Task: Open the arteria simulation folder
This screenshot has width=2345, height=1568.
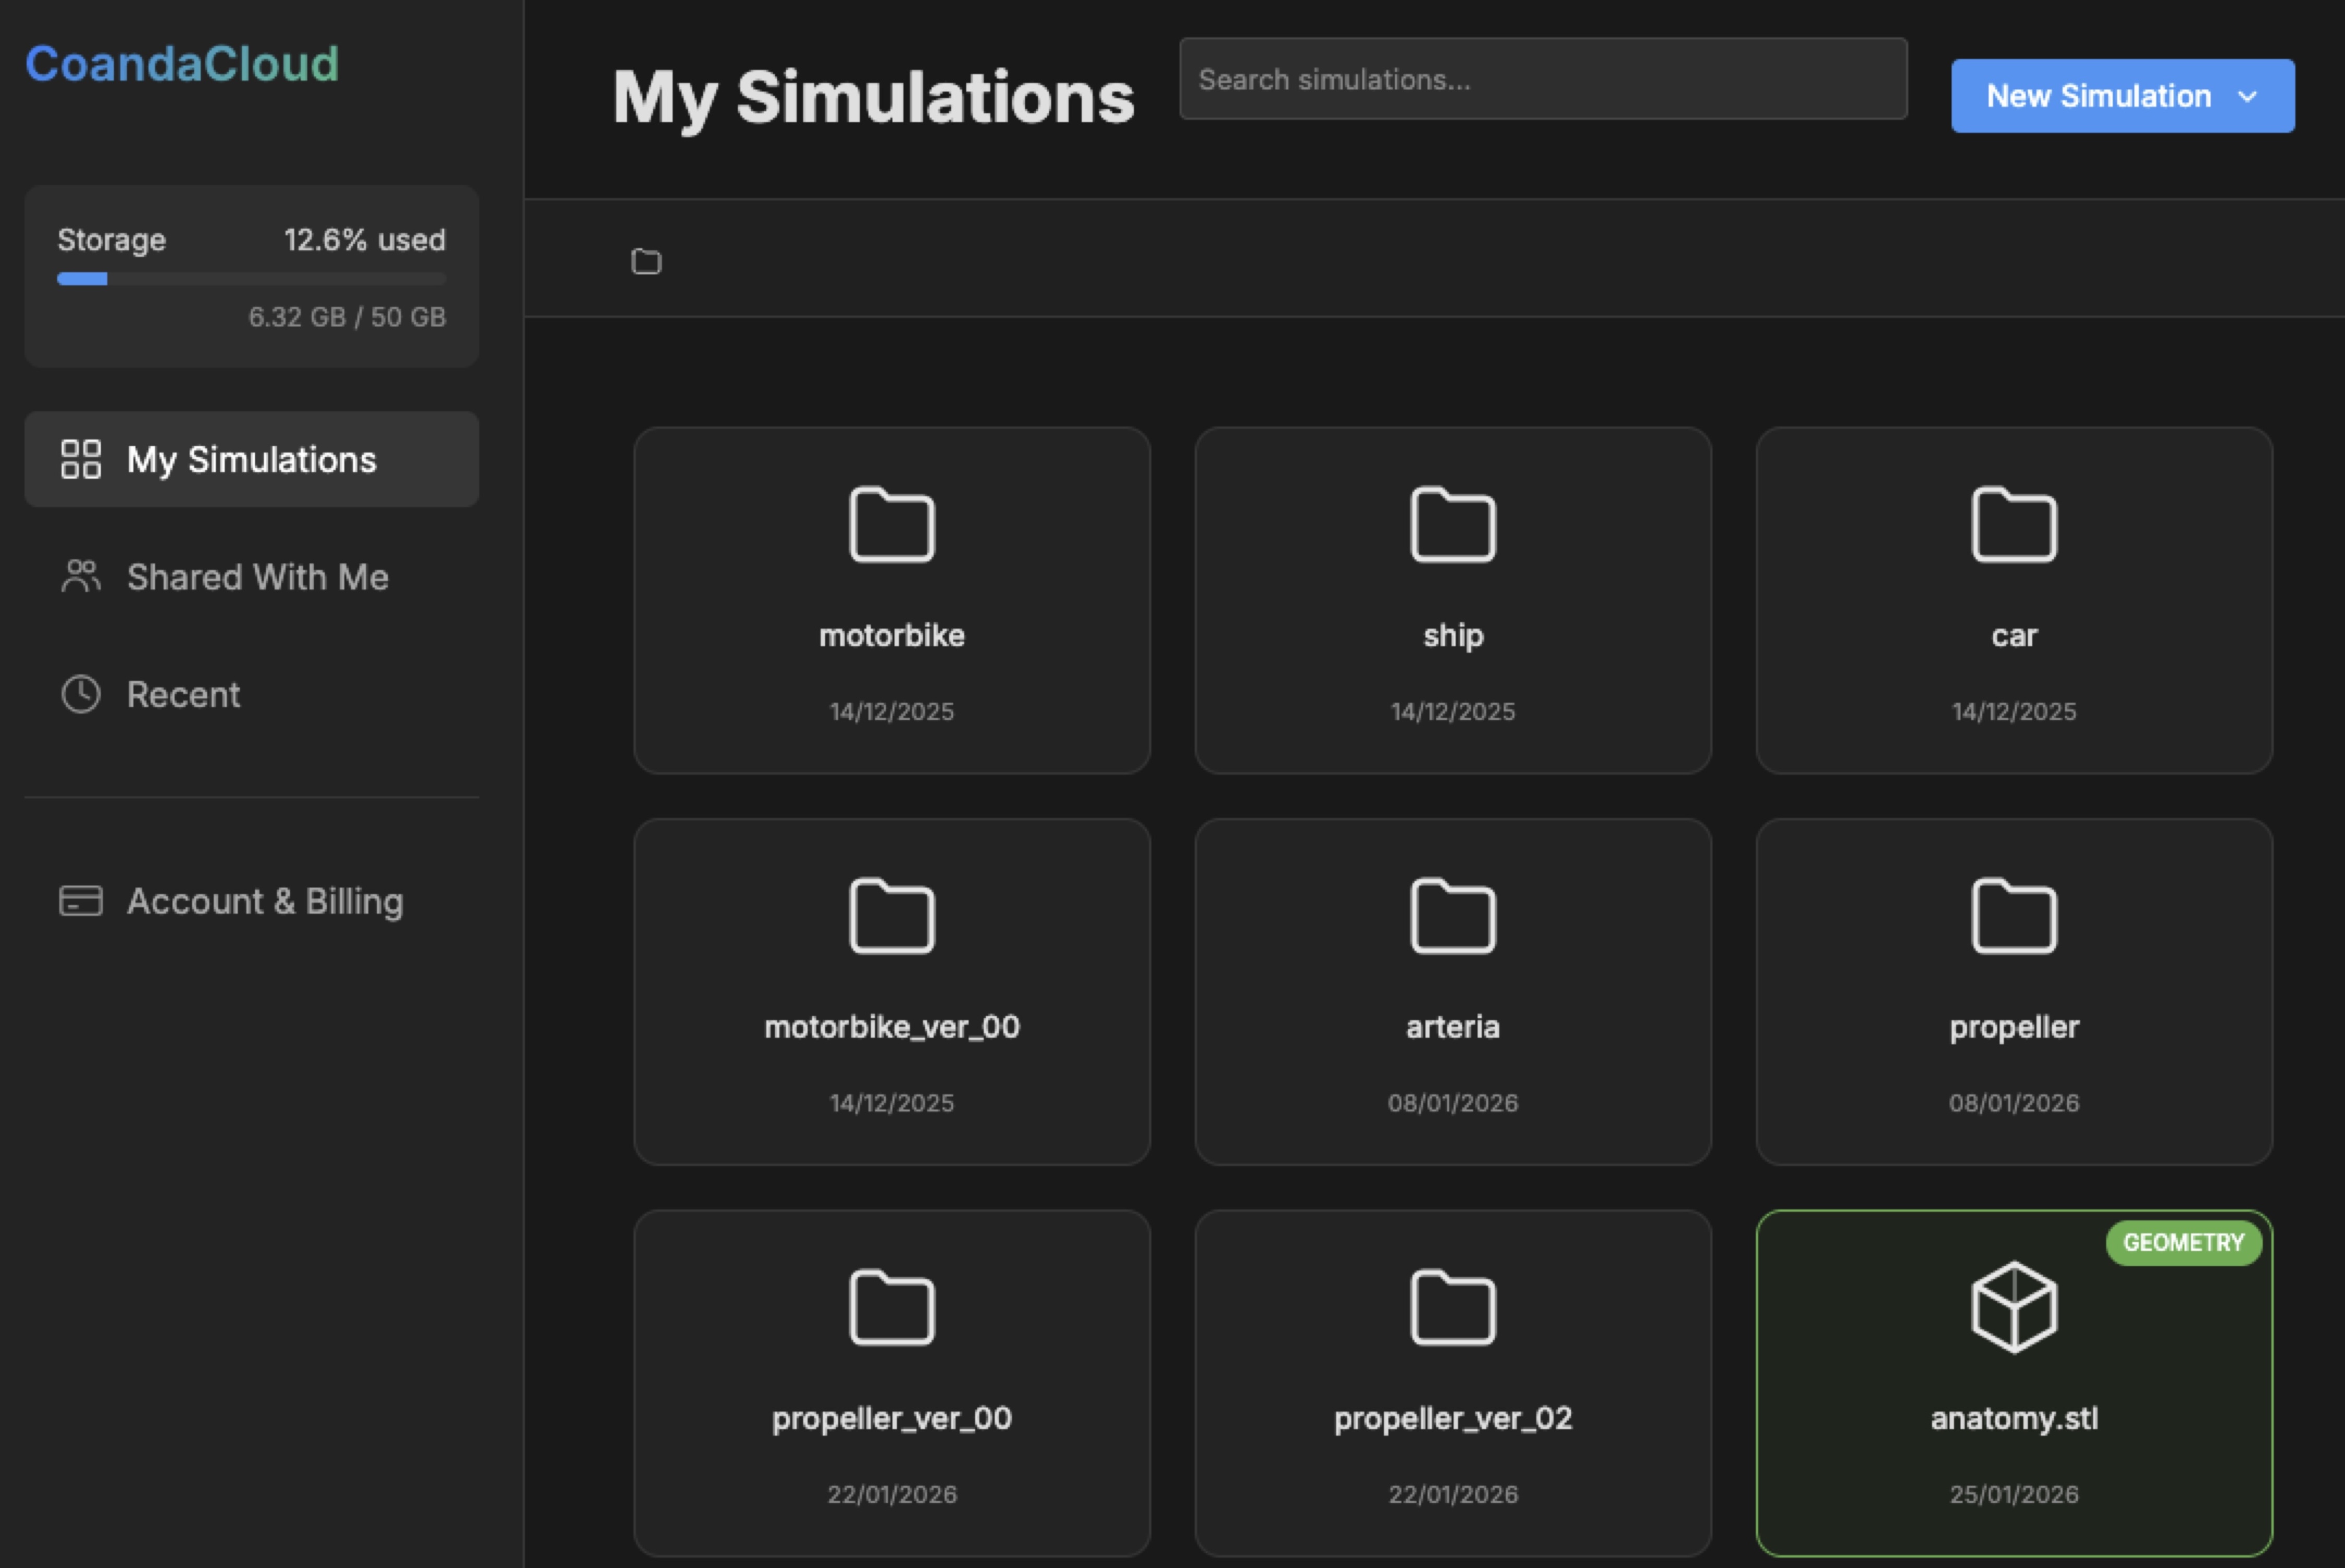Action: 1452,990
